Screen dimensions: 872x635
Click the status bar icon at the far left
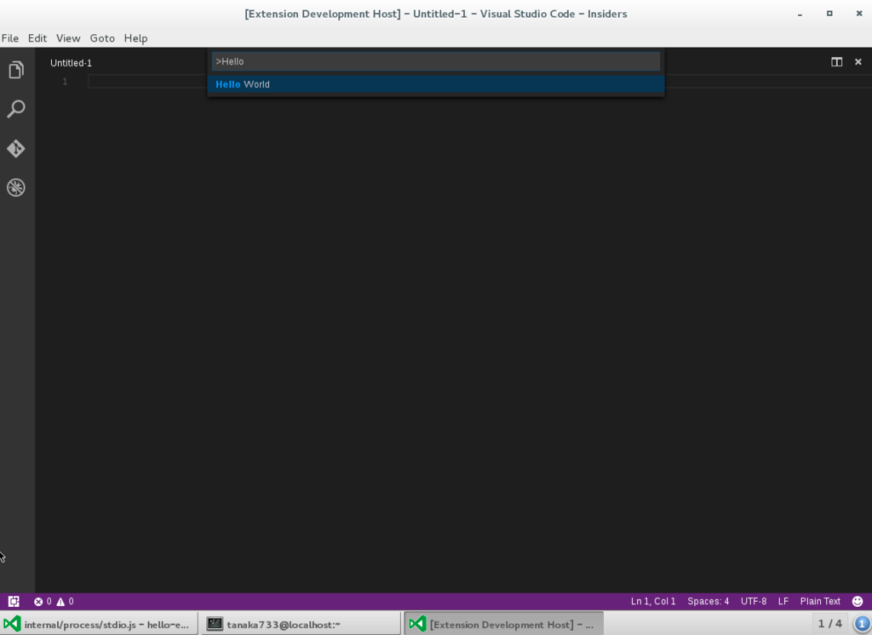(x=14, y=601)
